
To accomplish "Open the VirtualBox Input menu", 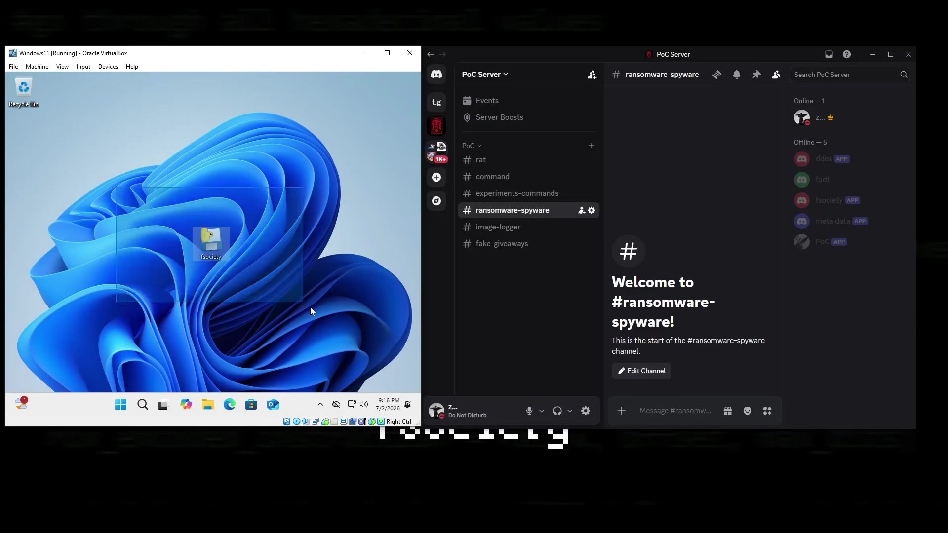I will 83,67.
